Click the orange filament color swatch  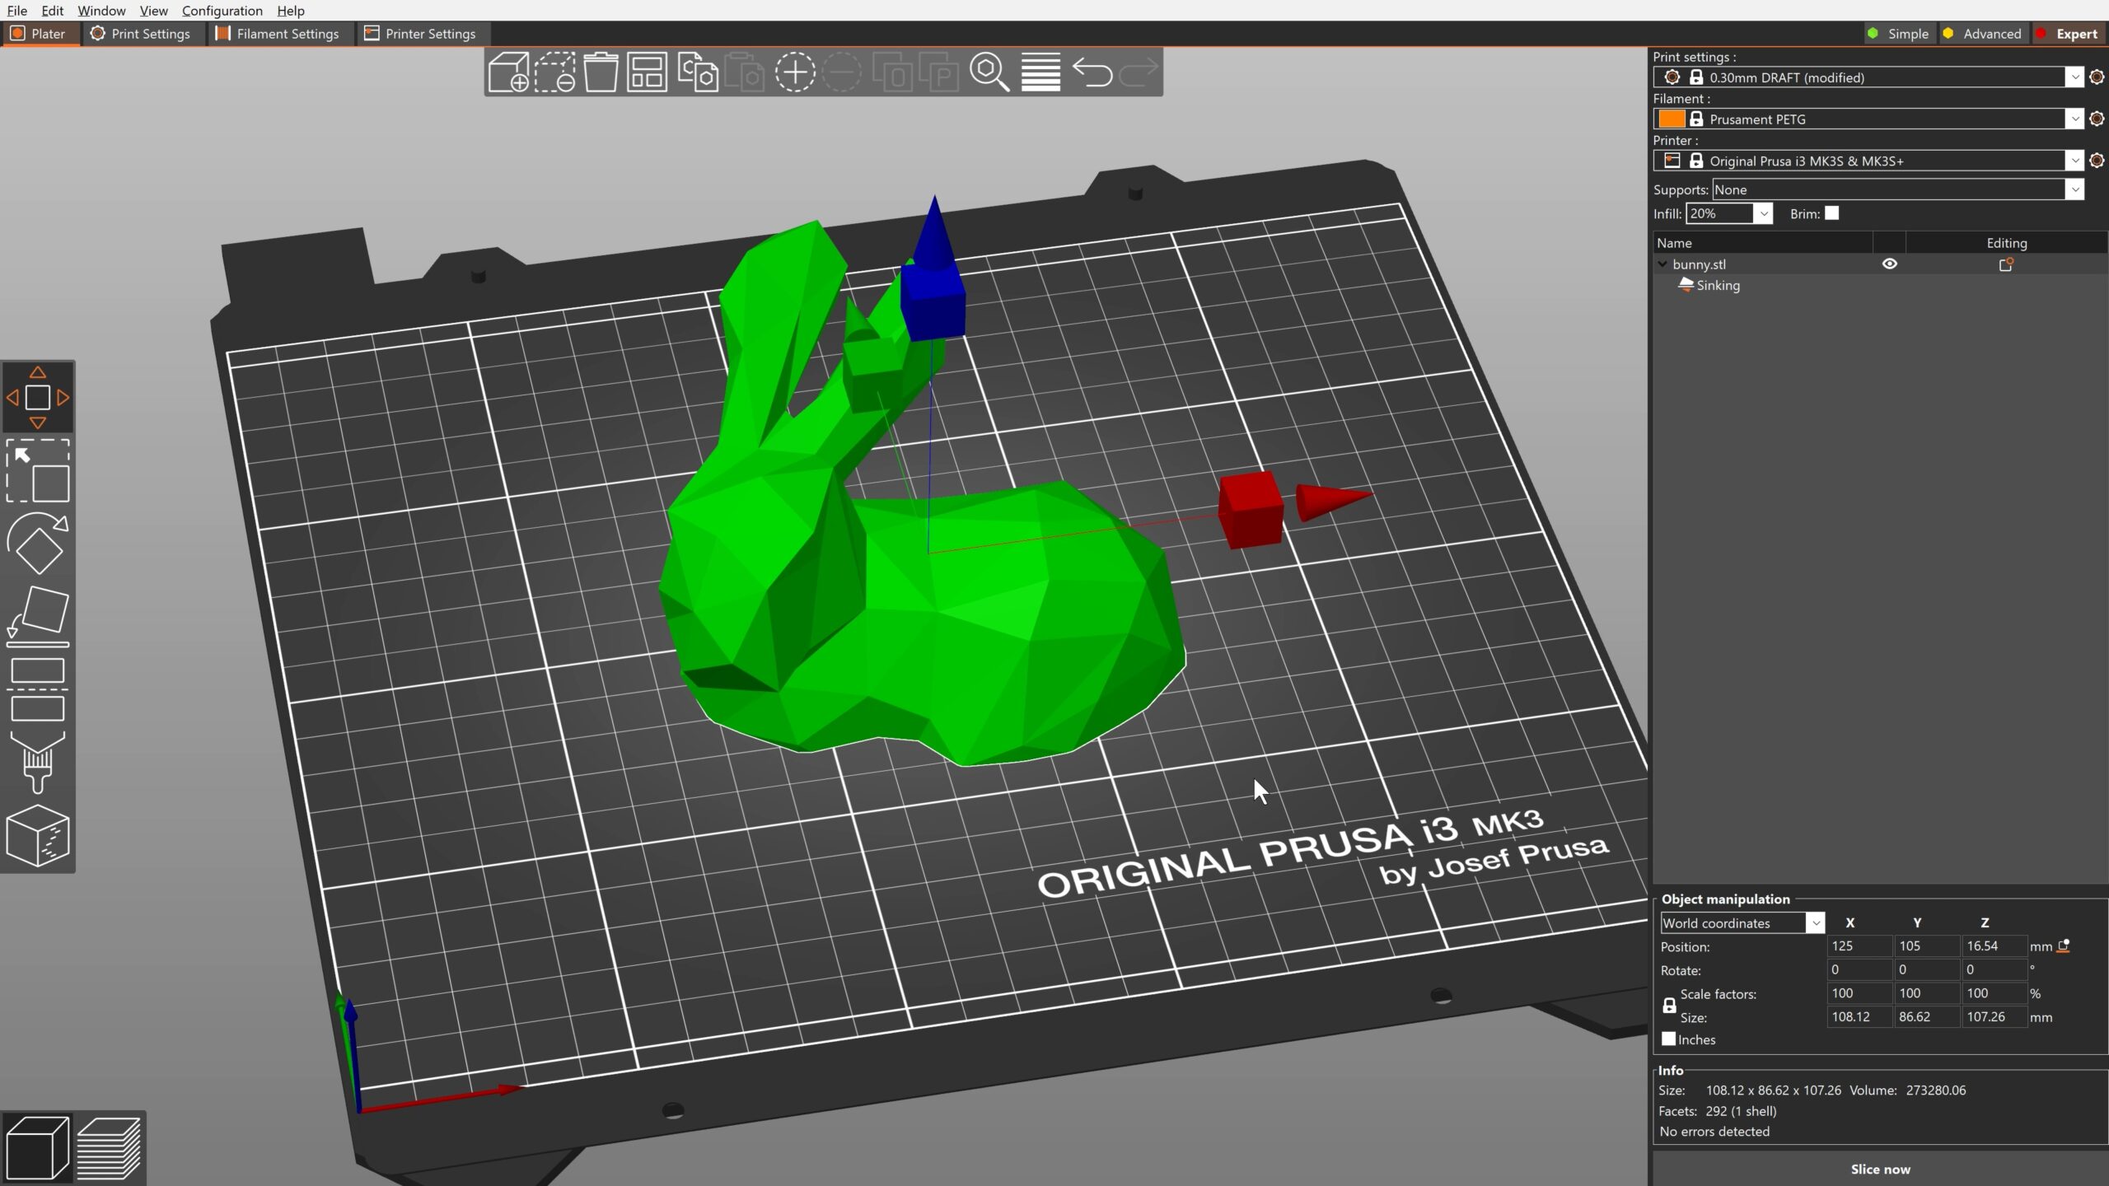pos(1673,119)
